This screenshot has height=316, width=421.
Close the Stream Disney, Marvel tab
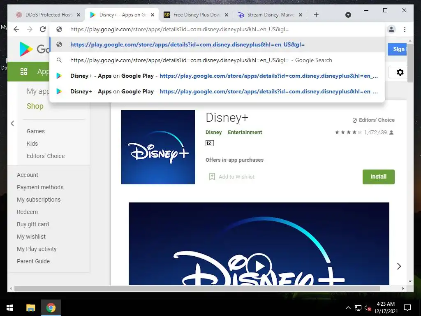pyautogui.click(x=301, y=15)
